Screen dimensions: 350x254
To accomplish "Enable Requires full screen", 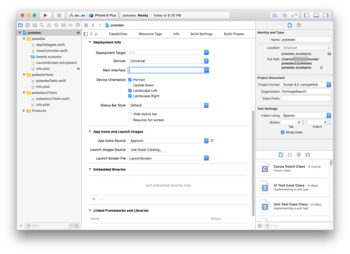I will 130,120.
